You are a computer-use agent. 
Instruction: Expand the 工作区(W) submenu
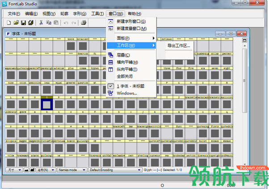(x=131, y=45)
